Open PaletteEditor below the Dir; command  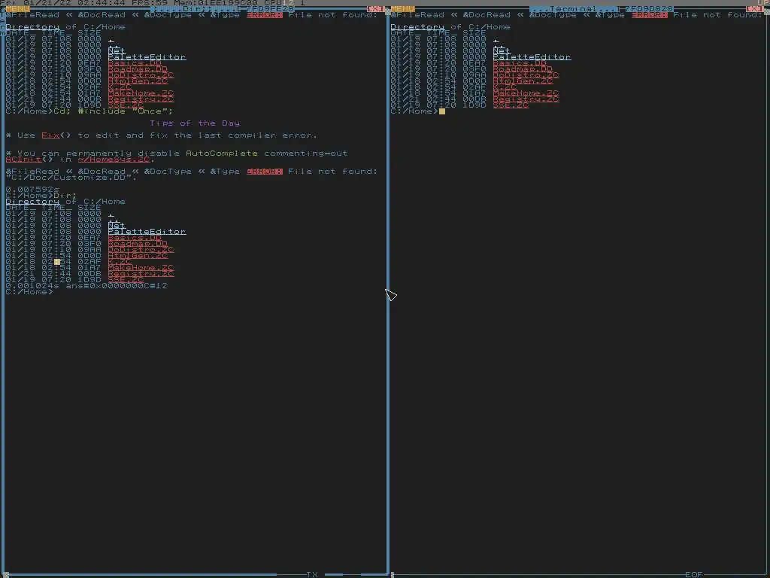tap(147, 232)
